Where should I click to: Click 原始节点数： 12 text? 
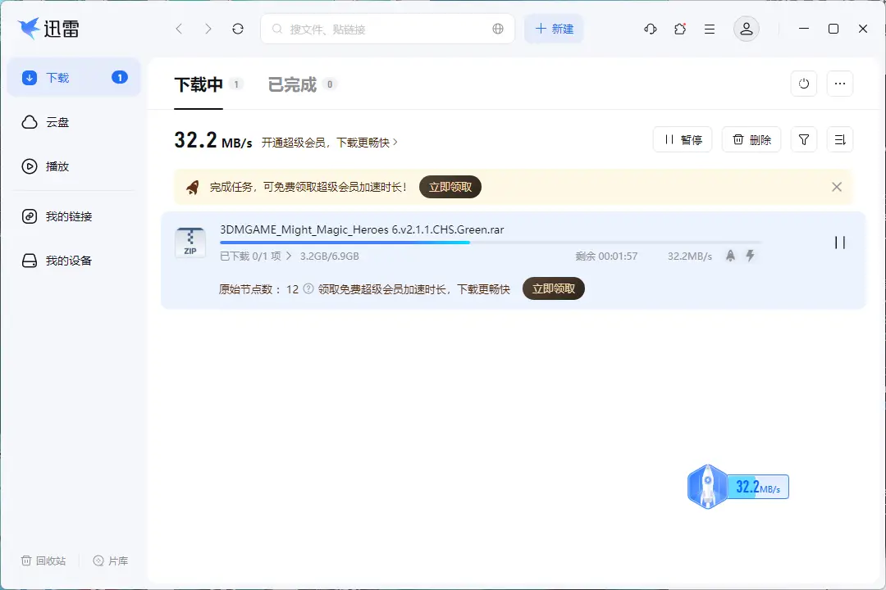click(x=258, y=289)
